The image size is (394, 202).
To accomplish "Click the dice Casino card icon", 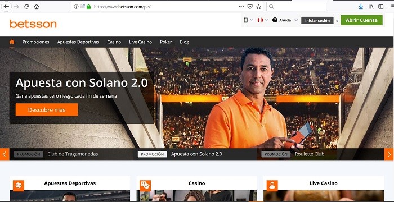I will point(145,186).
